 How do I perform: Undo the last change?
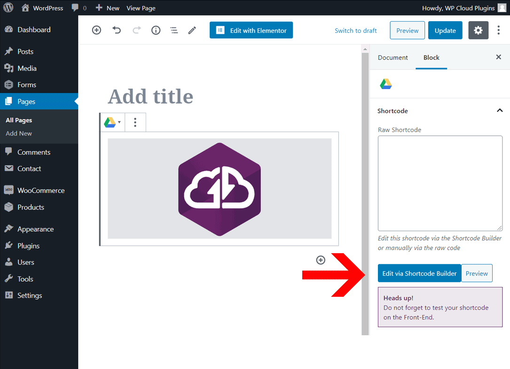[117, 30]
